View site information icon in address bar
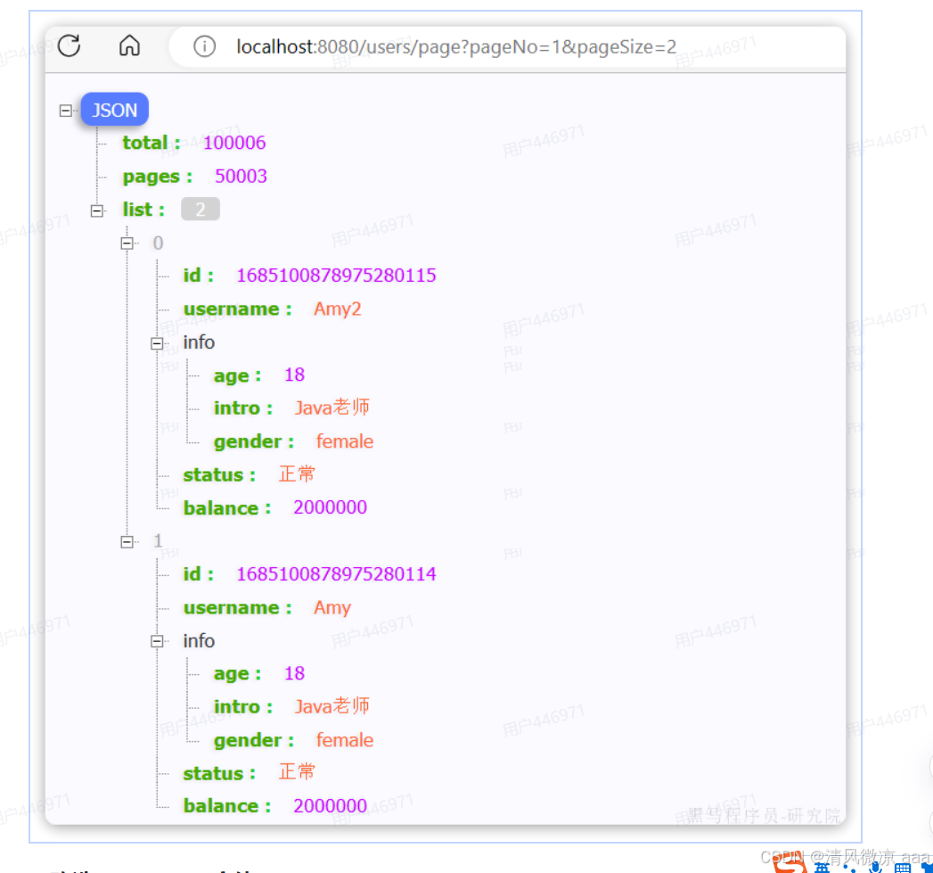The width and height of the screenshot is (933, 873). click(x=204, y=46)
